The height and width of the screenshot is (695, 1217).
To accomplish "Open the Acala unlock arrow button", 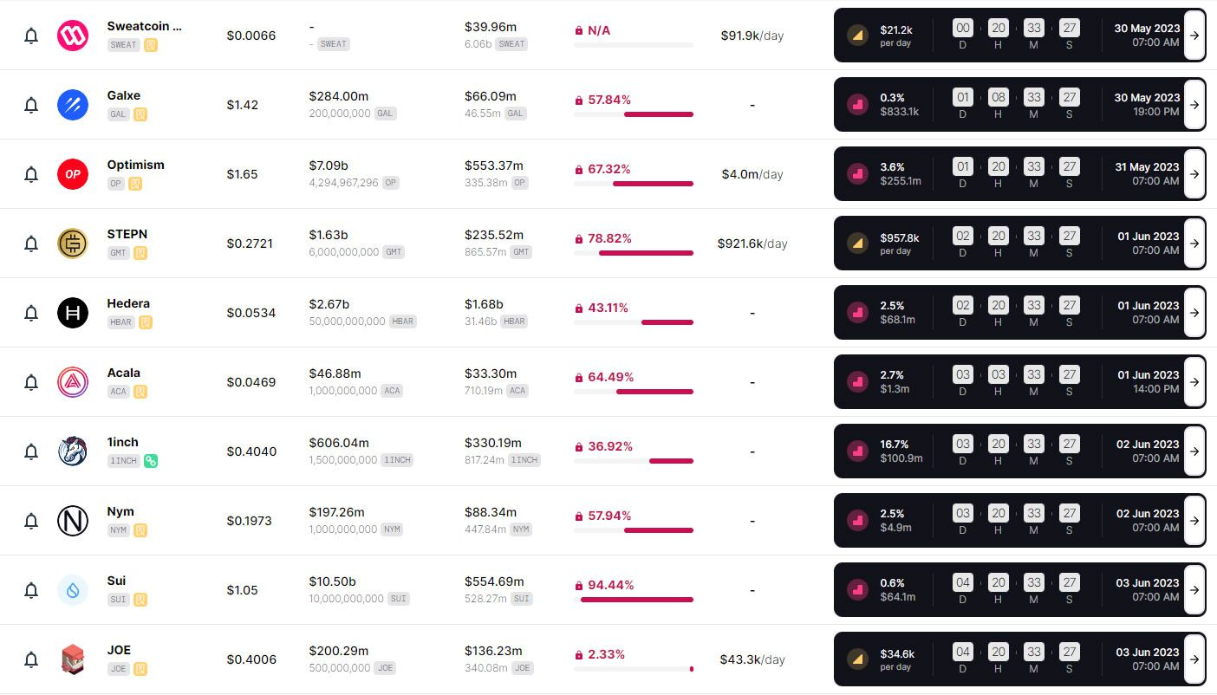I will (1194, 382).
